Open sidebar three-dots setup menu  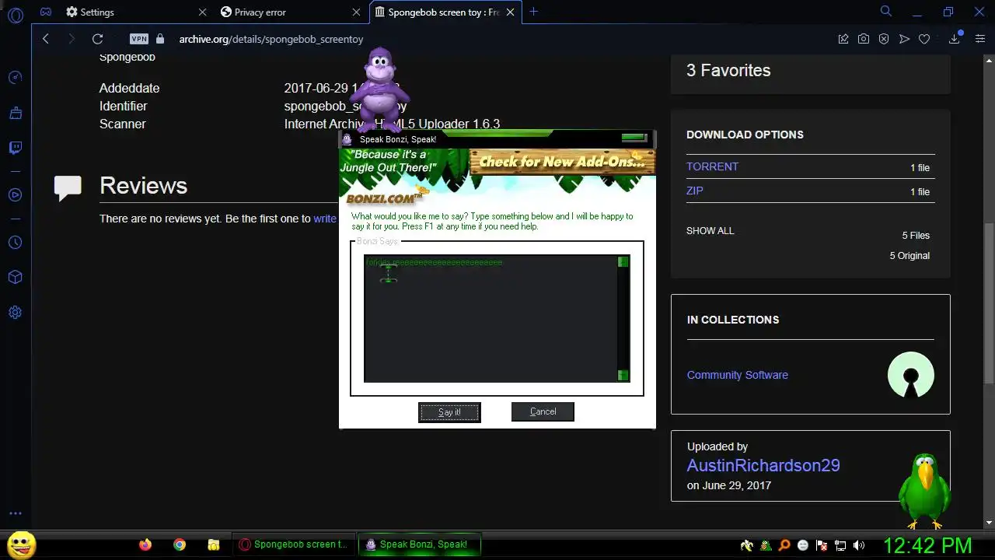(15, 513)
